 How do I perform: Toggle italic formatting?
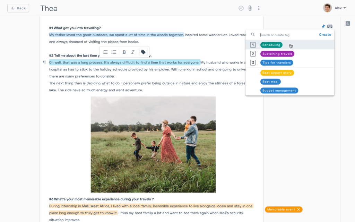pos(133,52)
